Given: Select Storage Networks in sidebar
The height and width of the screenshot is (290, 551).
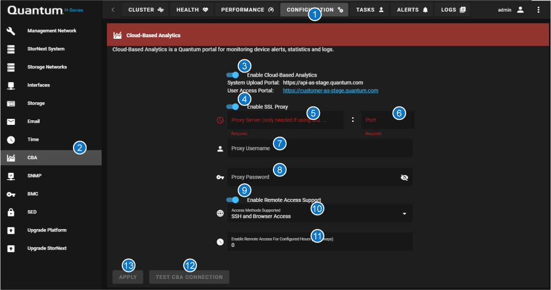Looking at the screenshot, I should [51, 67].
